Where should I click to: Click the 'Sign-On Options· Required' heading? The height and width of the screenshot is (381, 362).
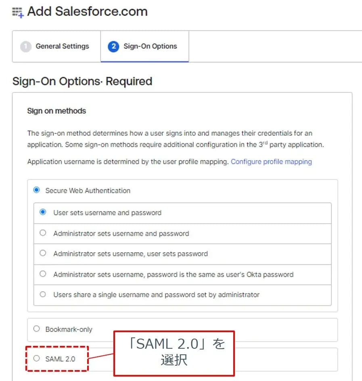tap(82, 81)
